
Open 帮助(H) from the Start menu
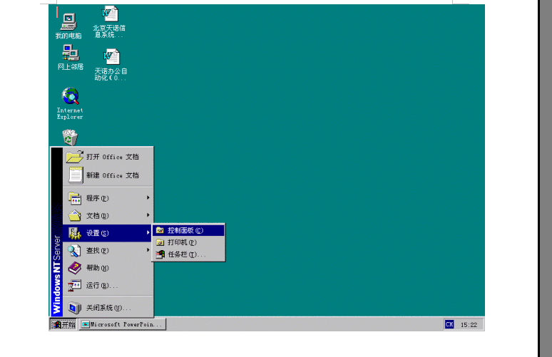click(x=108, y=268)
